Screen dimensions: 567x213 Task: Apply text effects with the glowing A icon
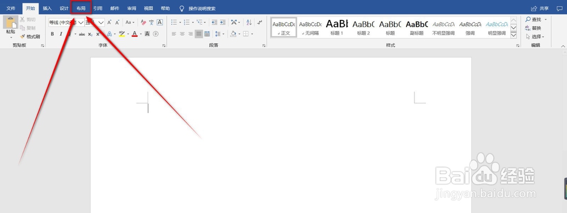(109, 34)
